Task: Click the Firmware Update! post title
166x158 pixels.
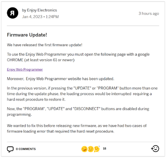Action: 27,35
